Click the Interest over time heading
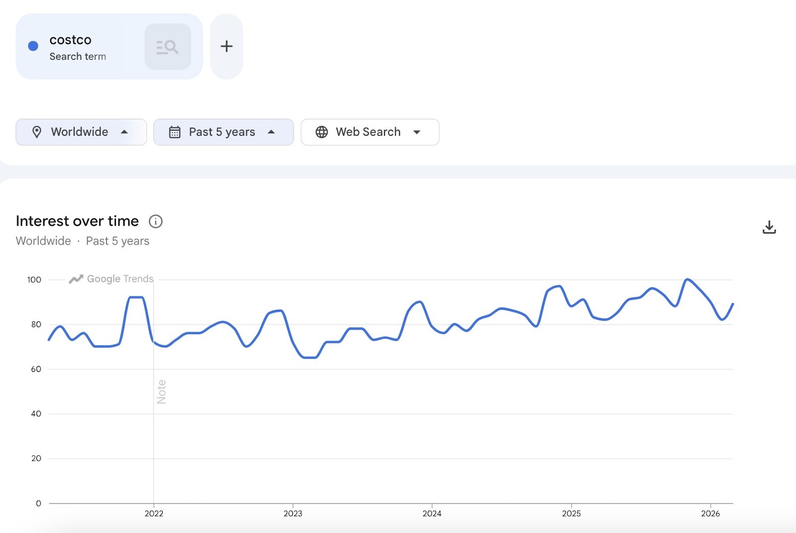796x533 pixels. [77, 221]
